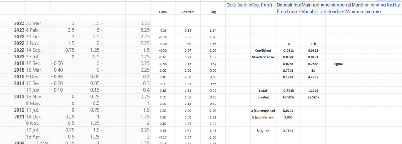Screen dimensions: 402x144
Task: Select the lag value 0.63
Action: [213, 97]
